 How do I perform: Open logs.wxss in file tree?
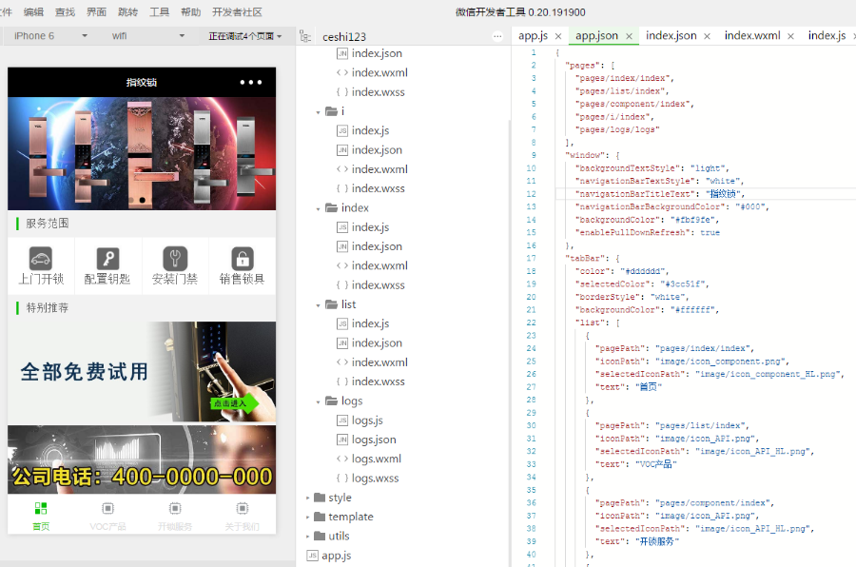375,479
